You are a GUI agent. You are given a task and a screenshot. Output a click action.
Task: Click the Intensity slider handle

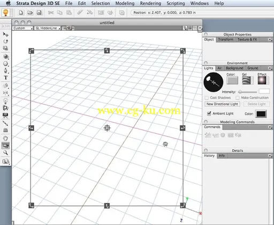click(240, 92)
